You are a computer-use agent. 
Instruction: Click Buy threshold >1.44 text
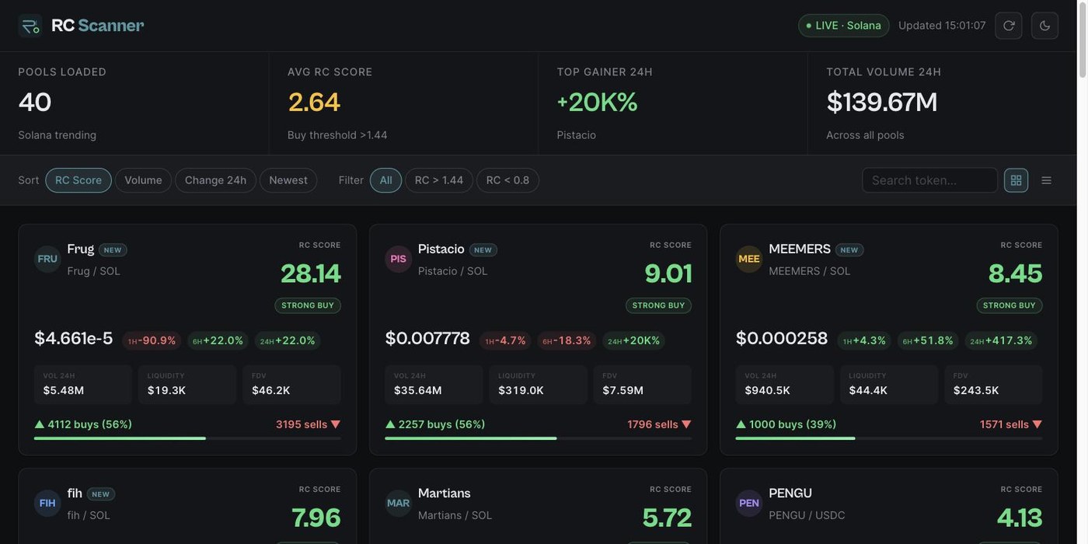[x=337, y=135]
